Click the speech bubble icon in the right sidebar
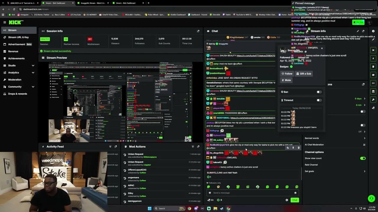 click(373, 75)
